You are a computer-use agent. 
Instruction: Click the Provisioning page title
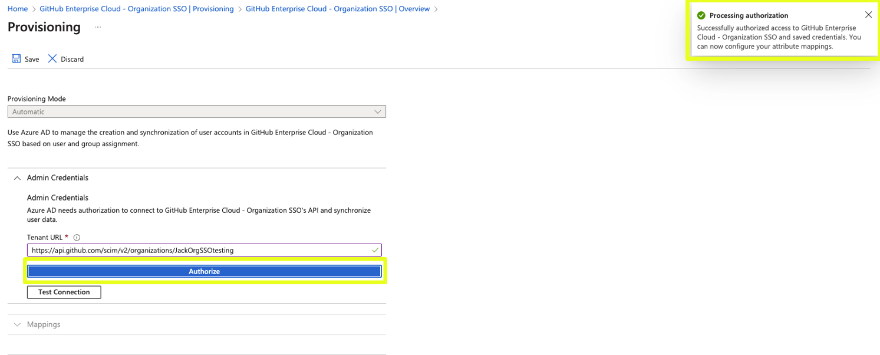click(44, 27)
